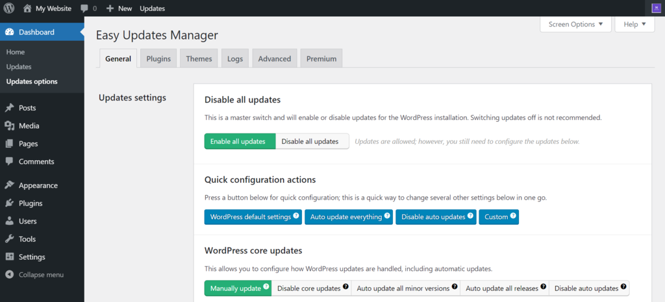Switch to the Advanced tab
Screen dimensions: 665x302
click(x=275, y=58)
